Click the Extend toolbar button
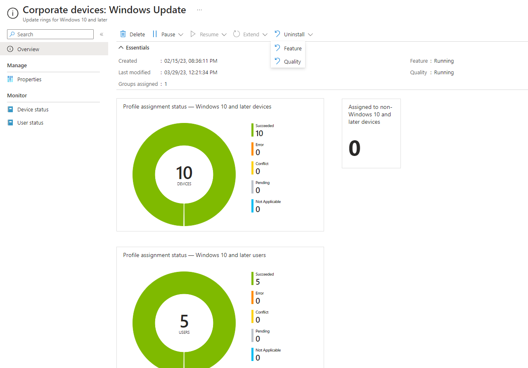This screenshot has height=368, width=528. tap(251, 34)
